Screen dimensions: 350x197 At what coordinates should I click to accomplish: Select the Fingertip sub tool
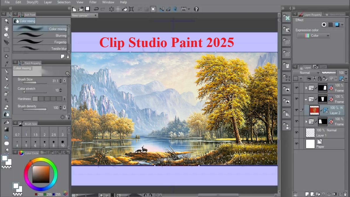[41, 42]
